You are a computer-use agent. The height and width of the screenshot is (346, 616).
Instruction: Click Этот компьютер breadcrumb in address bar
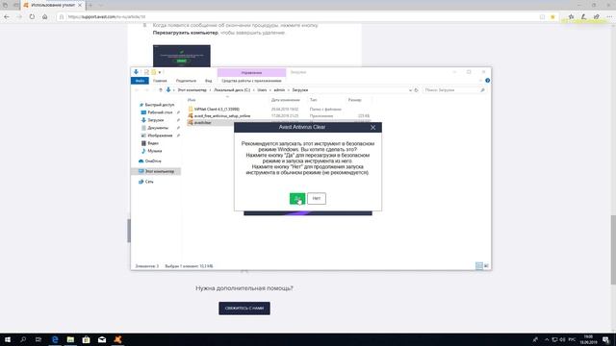tap(192, 90)
